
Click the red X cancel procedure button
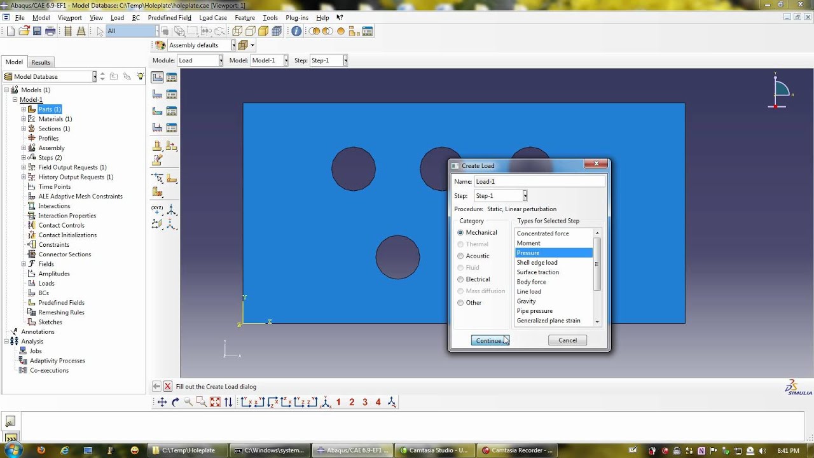point(168,386)
